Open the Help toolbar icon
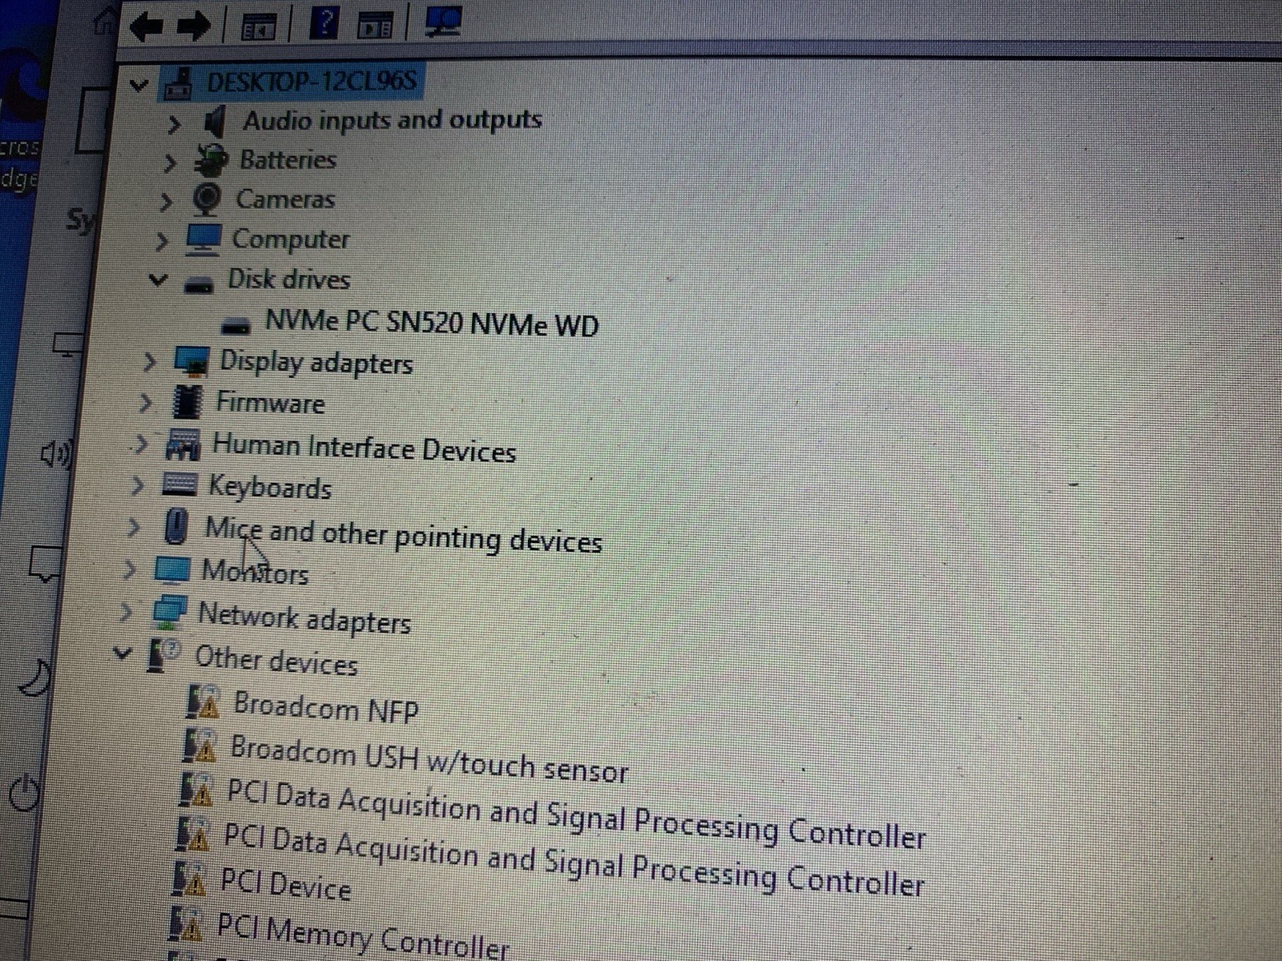1282x961 pixels. (323, 22)
